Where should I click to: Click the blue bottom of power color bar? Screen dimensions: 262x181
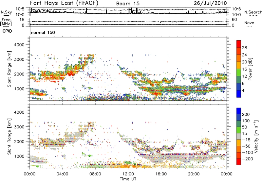coord(239,94)
